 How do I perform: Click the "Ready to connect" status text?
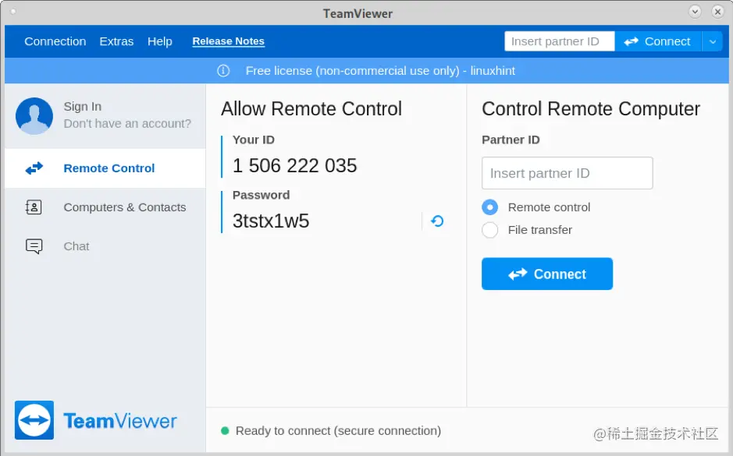click(338, 430)
